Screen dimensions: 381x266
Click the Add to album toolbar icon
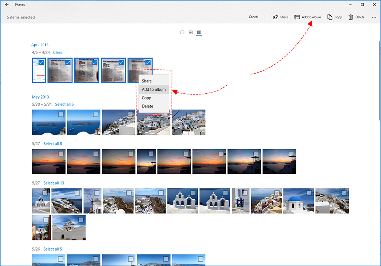point(297,17)
